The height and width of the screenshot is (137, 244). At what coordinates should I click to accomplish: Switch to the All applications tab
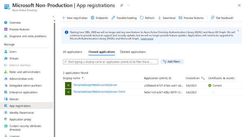pos(72,52)
